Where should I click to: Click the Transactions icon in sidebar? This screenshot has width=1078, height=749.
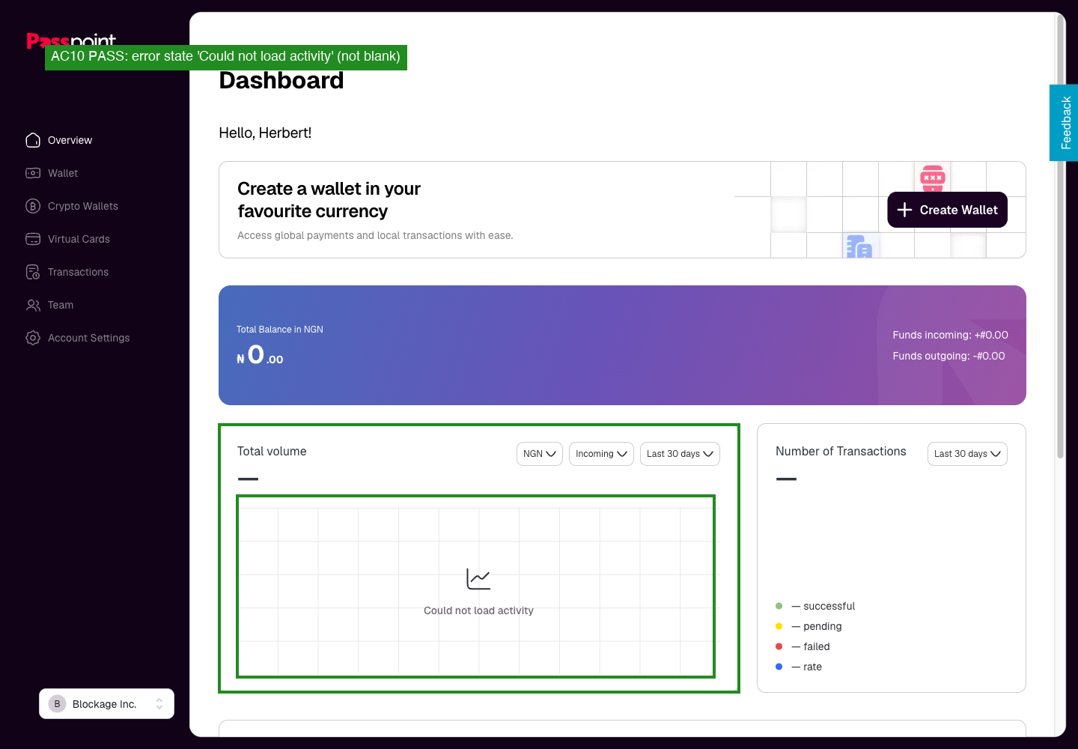coord(33,272)
